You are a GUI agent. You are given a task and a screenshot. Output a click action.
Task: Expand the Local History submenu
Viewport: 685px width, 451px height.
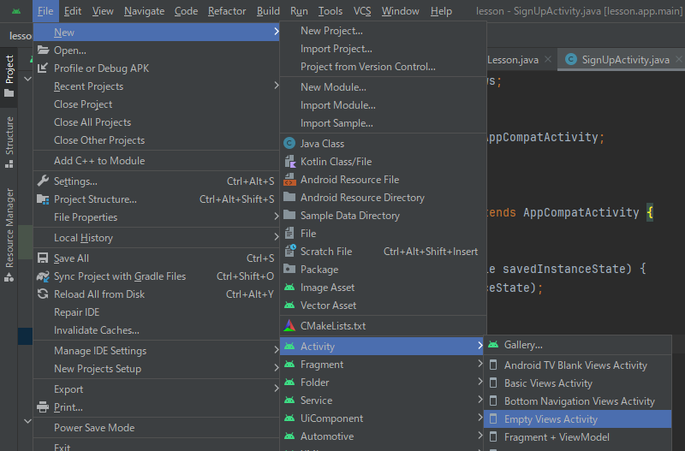[x=156, y=238]
